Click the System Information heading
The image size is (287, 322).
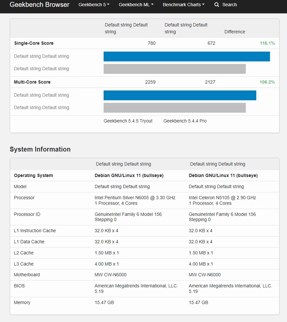coord(40,149)
